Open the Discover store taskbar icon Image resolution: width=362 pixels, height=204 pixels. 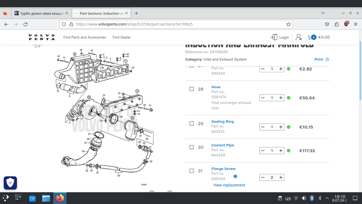coord(32,198)
